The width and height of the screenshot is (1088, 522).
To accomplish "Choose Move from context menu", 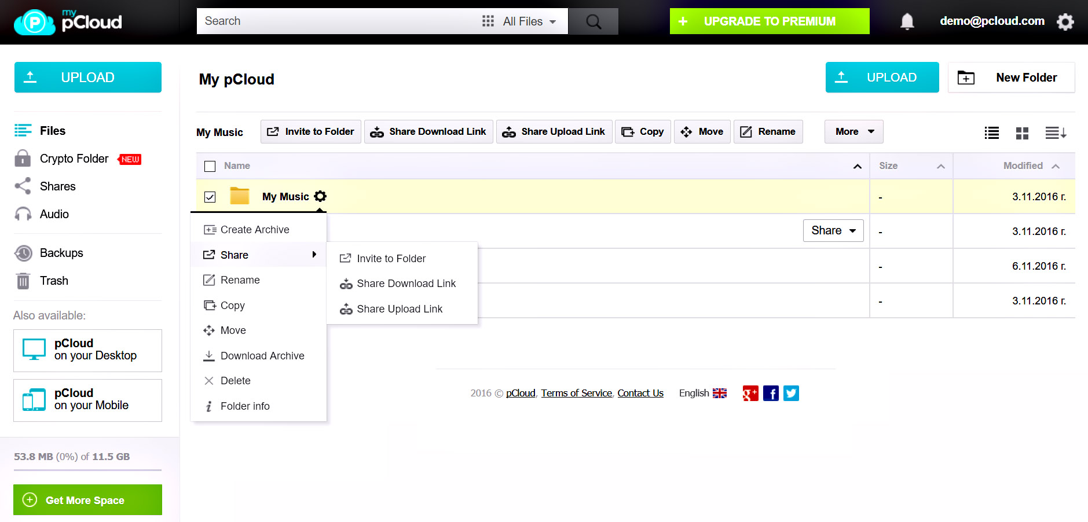I will [x=258, y=330].
